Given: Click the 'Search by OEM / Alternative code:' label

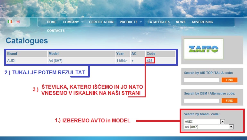Looking at the screenshot, I should tap(209, 94).
